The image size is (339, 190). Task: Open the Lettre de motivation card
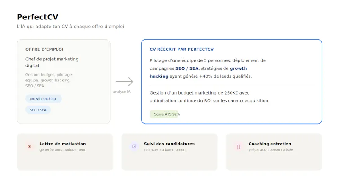click(x=65, y=152)
